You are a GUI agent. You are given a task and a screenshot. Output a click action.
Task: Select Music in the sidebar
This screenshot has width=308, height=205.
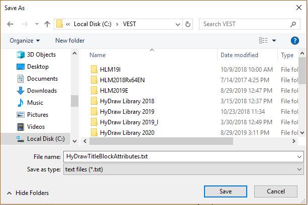[x=30, y=103]
